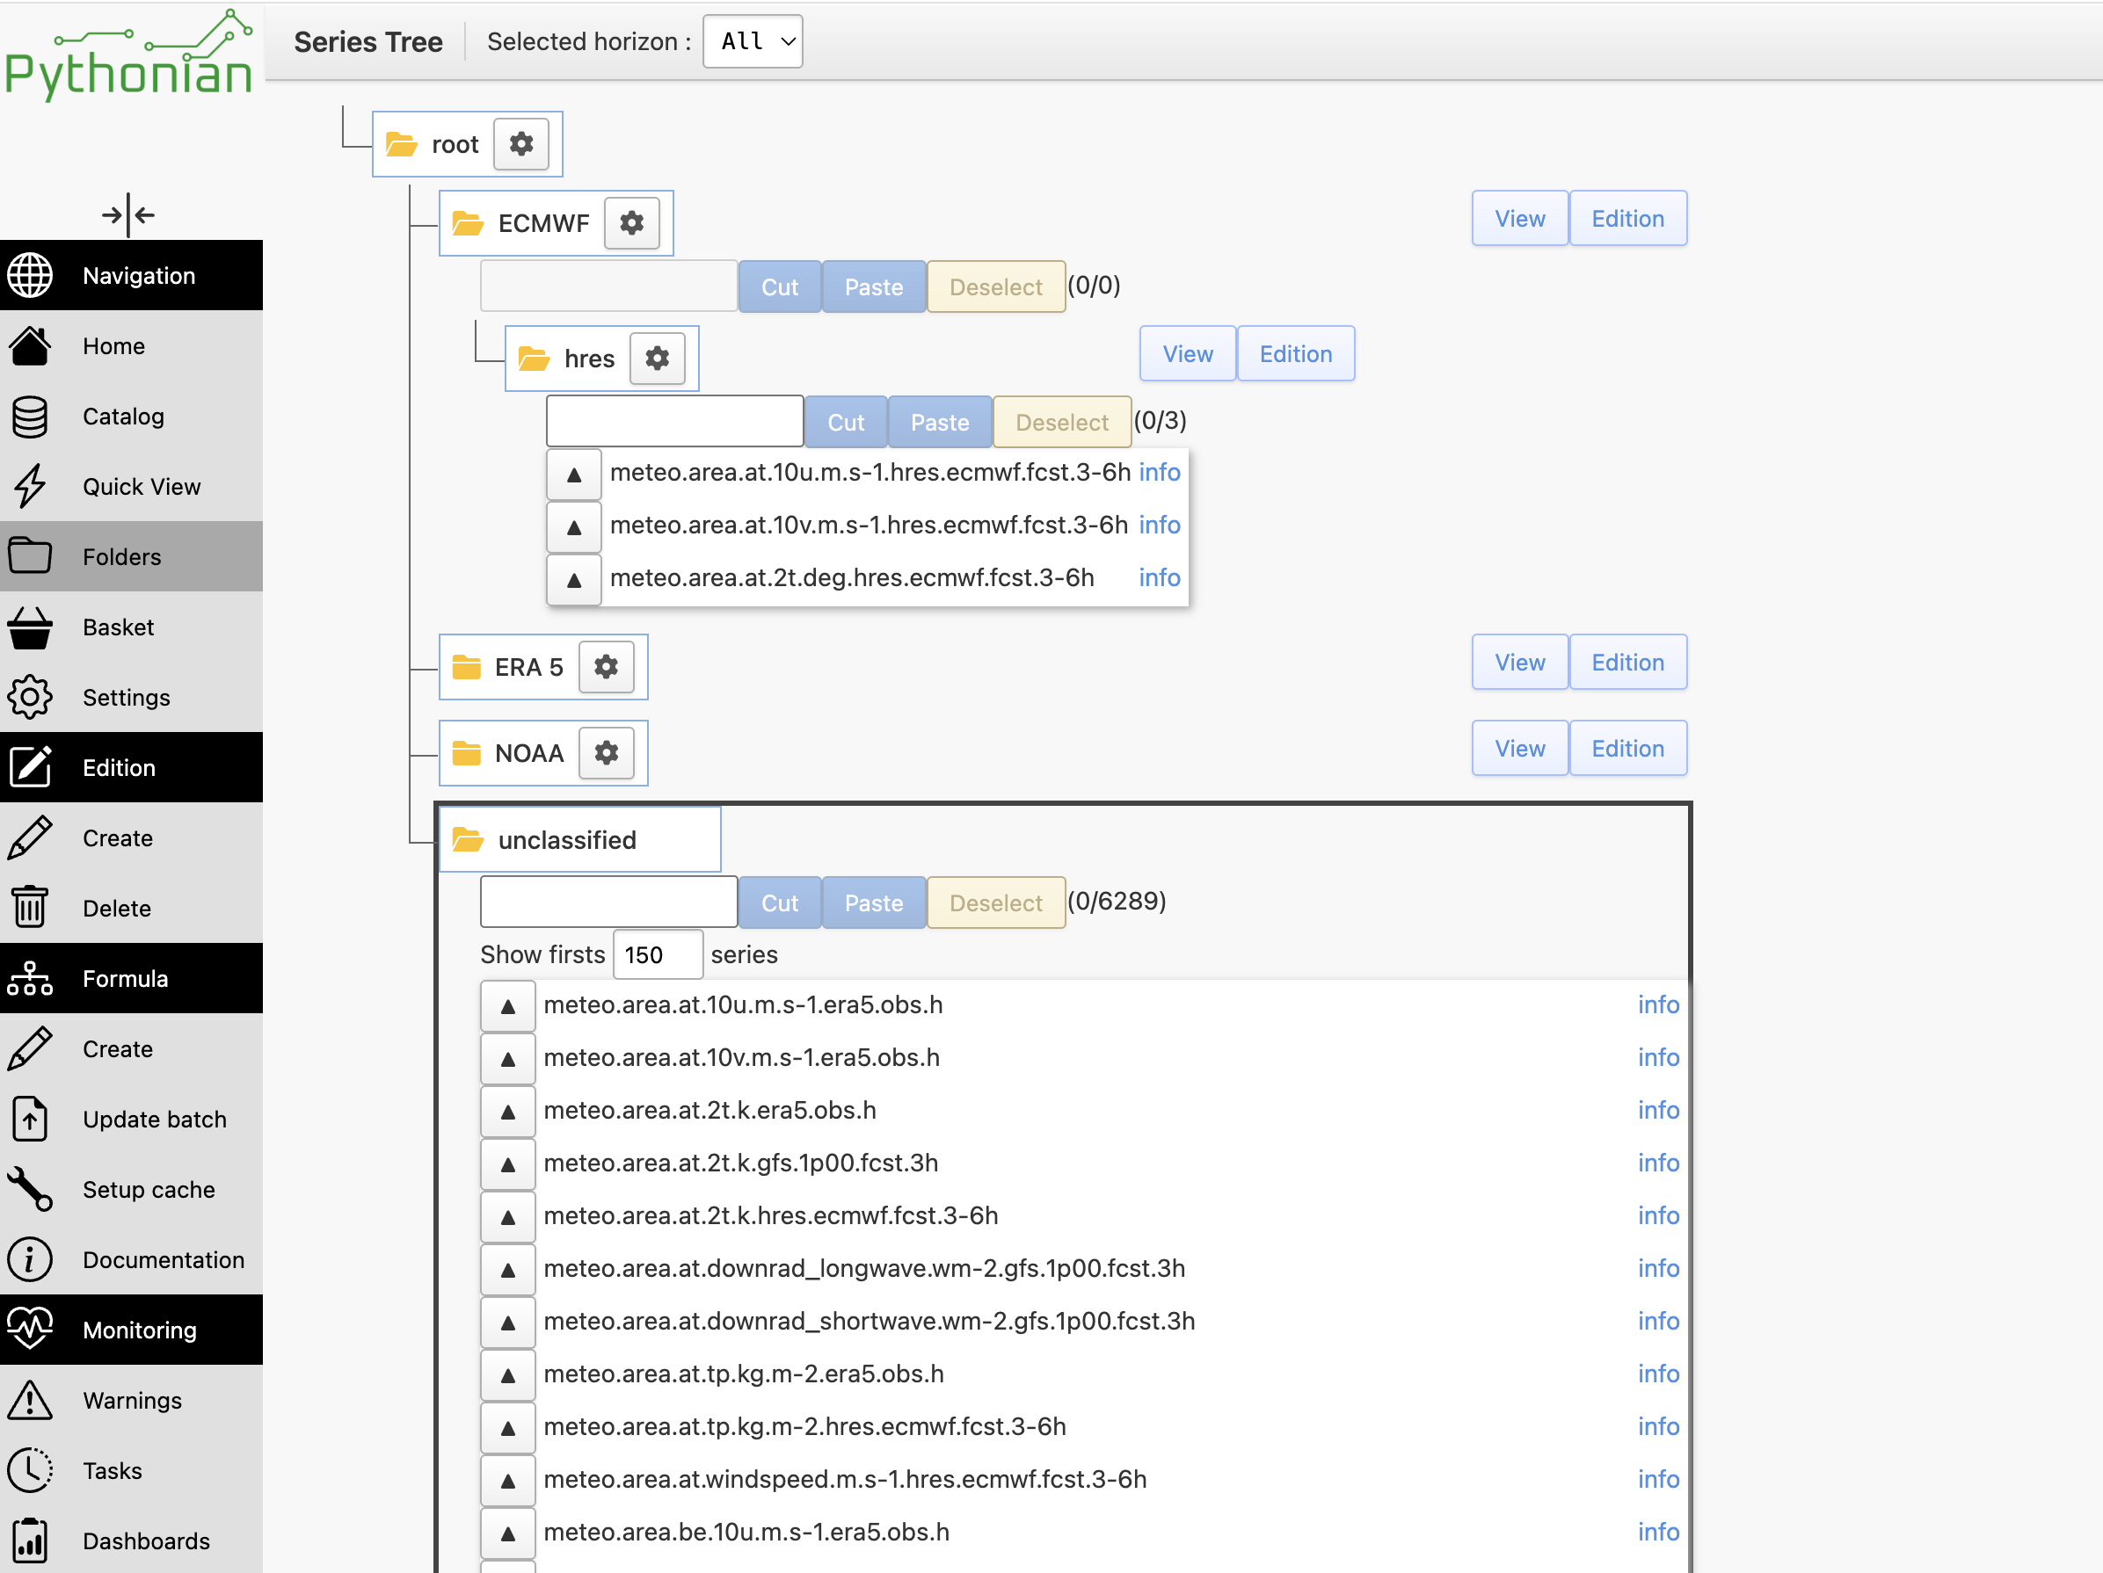Click the gear icon next to root

[521, 144]
